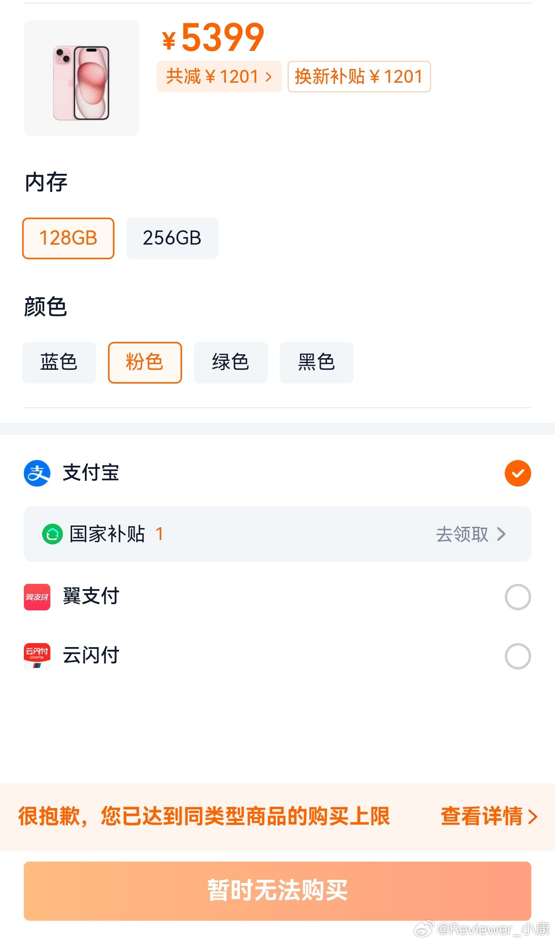
Task: Tap the green national subsidy icon
Action: point(52,534)
